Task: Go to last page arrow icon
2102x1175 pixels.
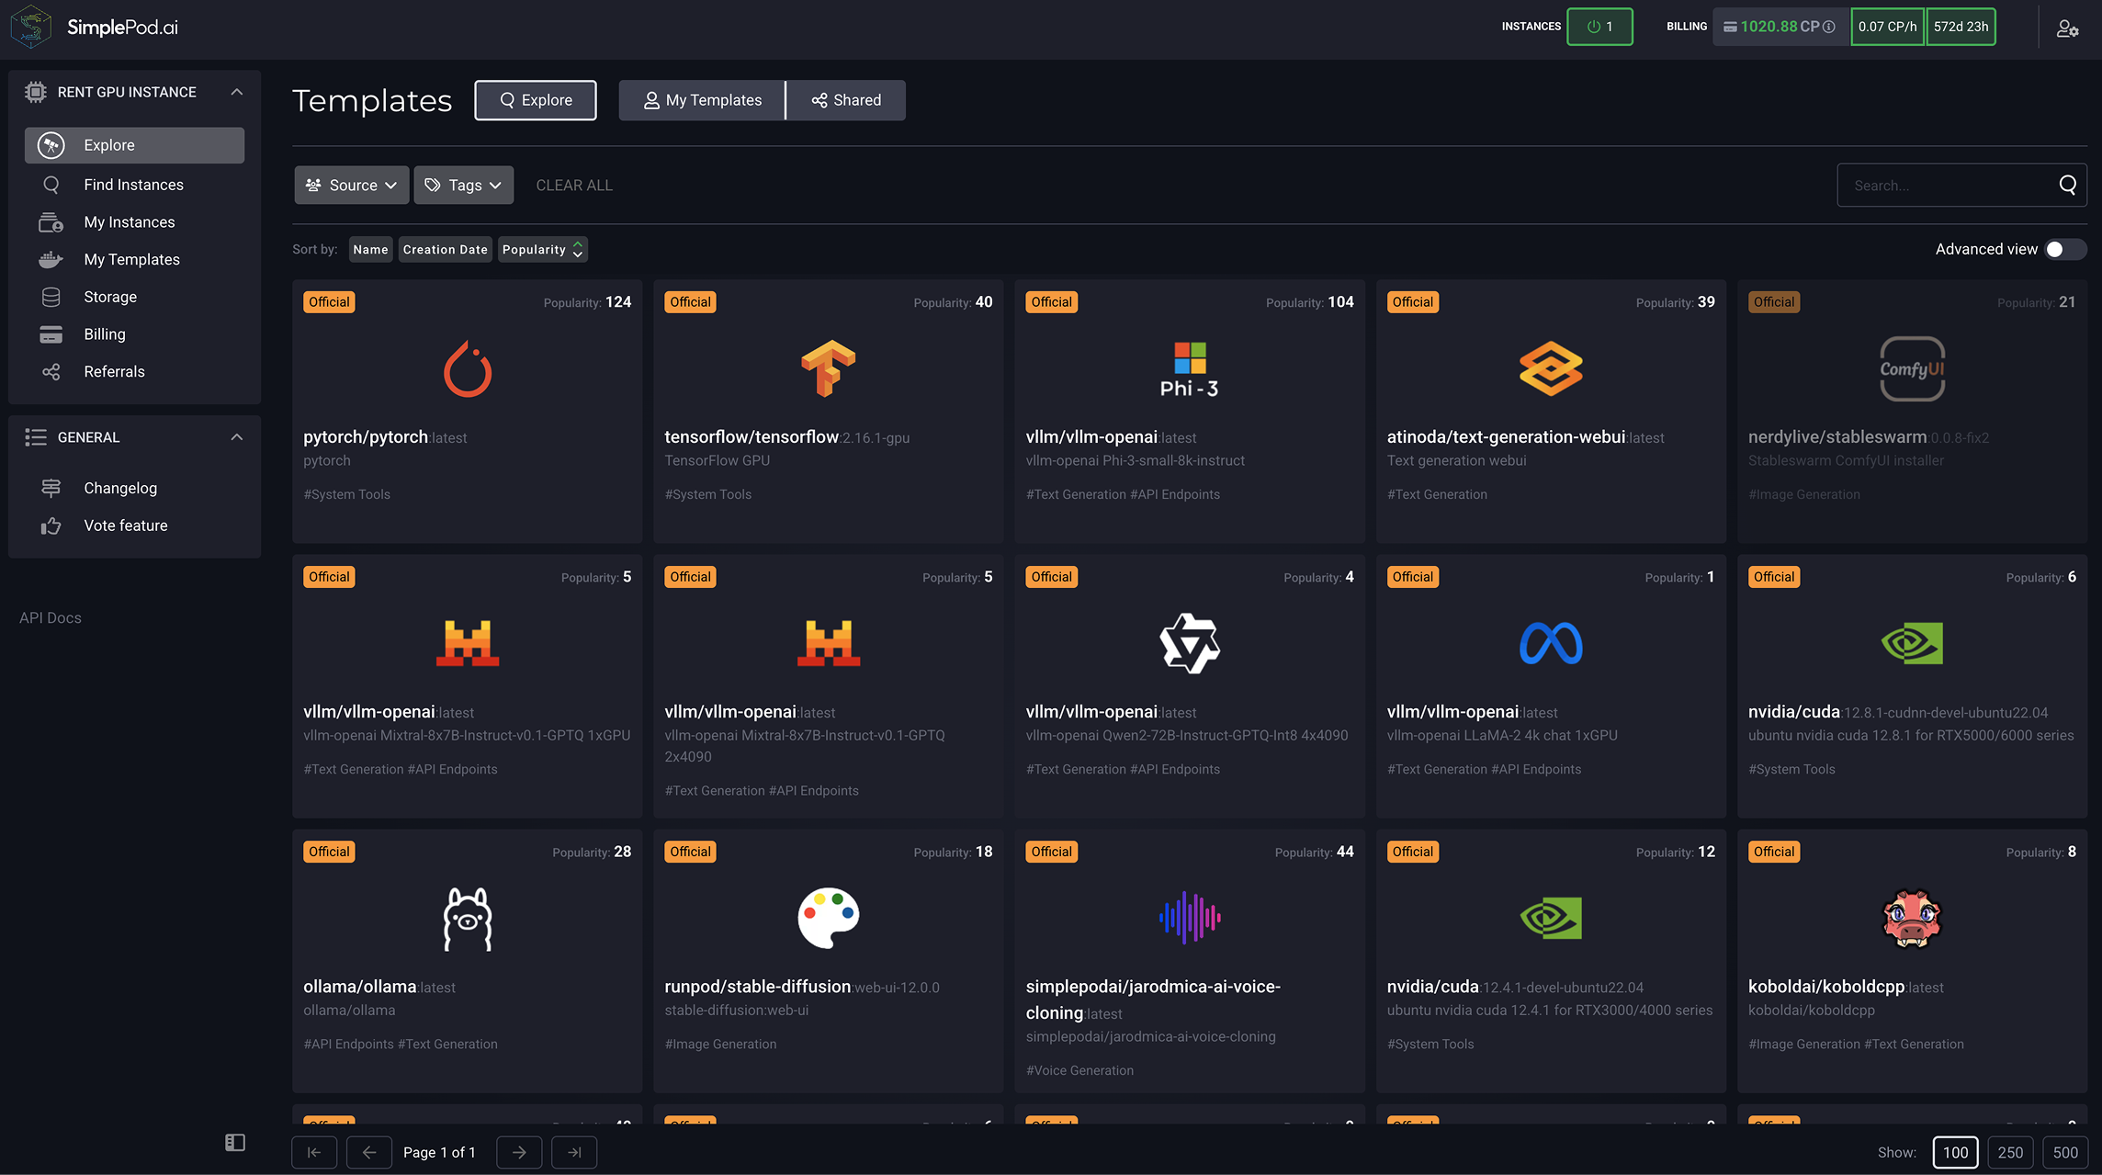Action: pos(574,1152)
